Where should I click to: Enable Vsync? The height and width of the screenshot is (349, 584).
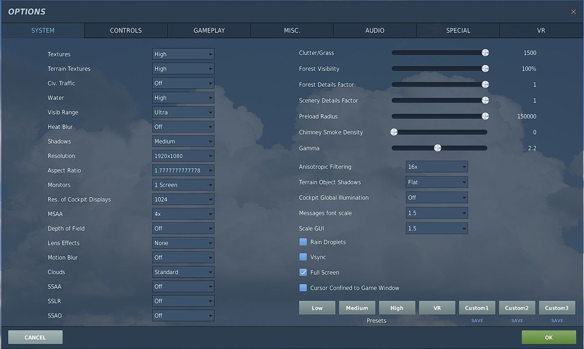[x=303, y=257]
